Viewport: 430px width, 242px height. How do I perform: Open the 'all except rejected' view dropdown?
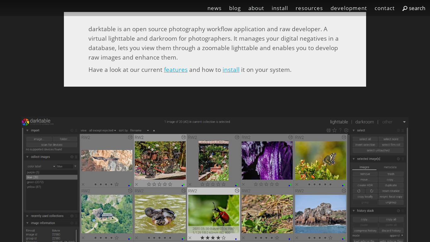click(102, 130)
